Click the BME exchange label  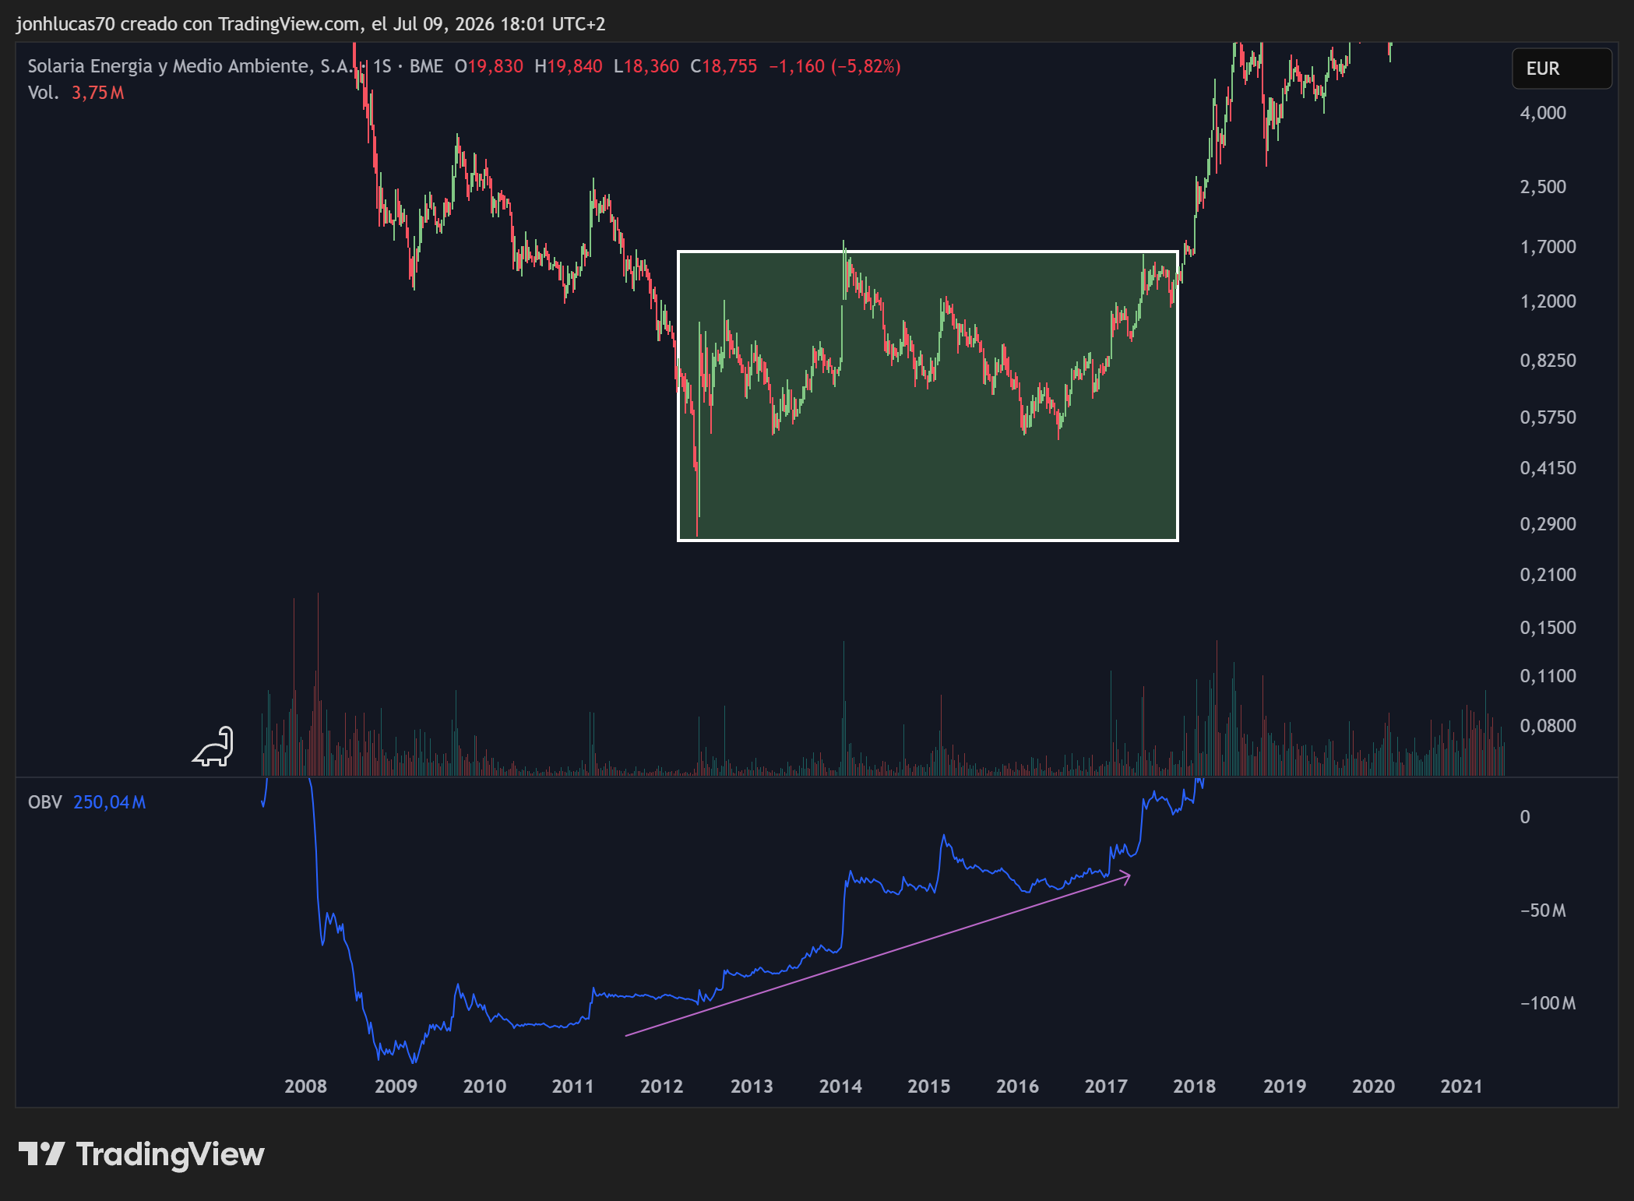(426, 66)
